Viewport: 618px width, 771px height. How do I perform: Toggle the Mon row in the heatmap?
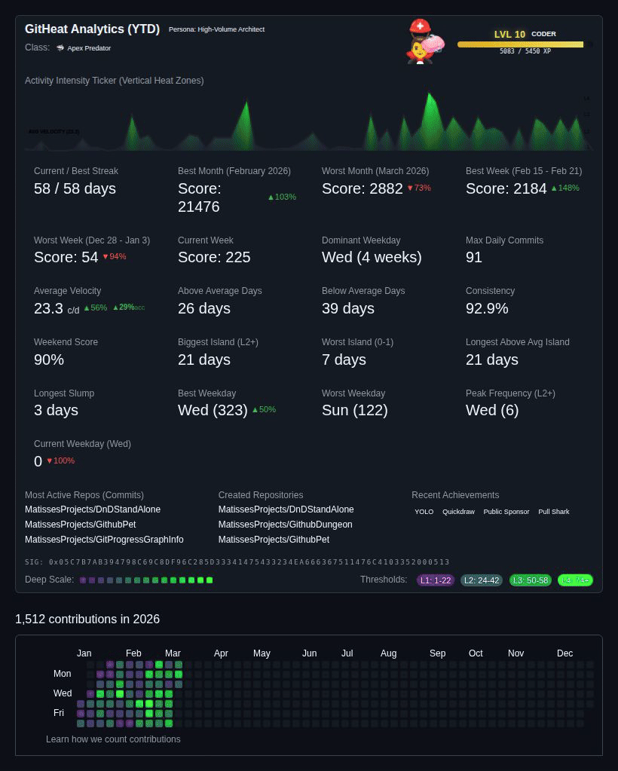63,674
